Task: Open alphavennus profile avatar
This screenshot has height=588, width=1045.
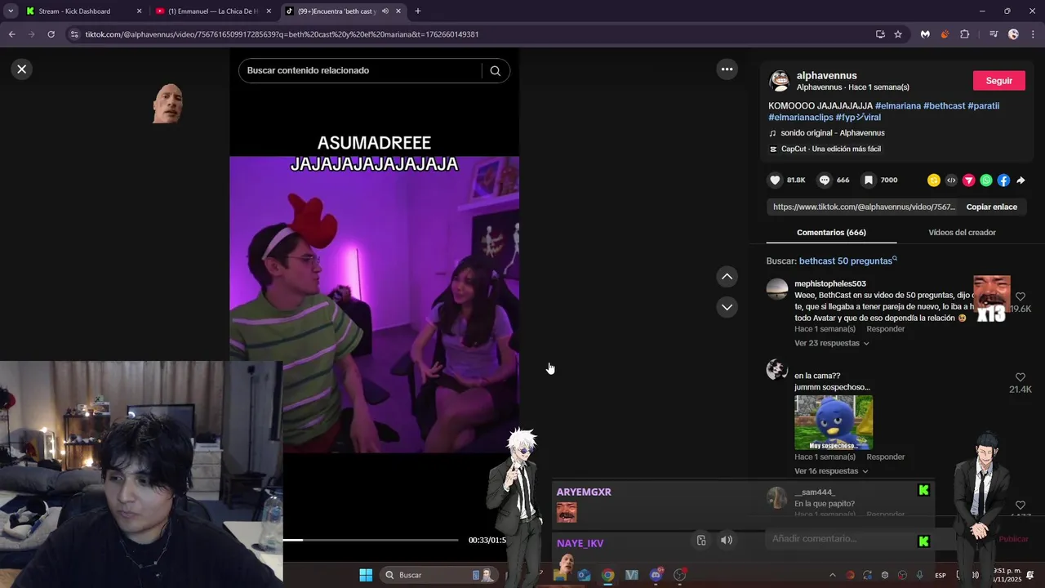Action: coord(780,81)
